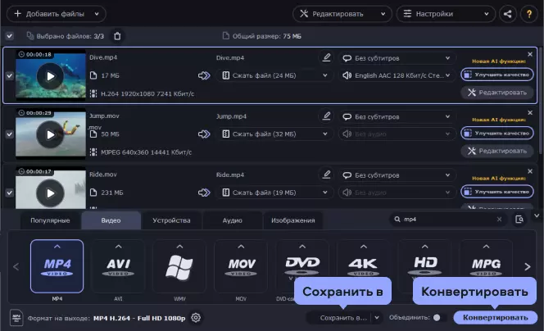Go to previous formats with left arrow
Viewport: 544px width, 331px height.
(16, 266)
